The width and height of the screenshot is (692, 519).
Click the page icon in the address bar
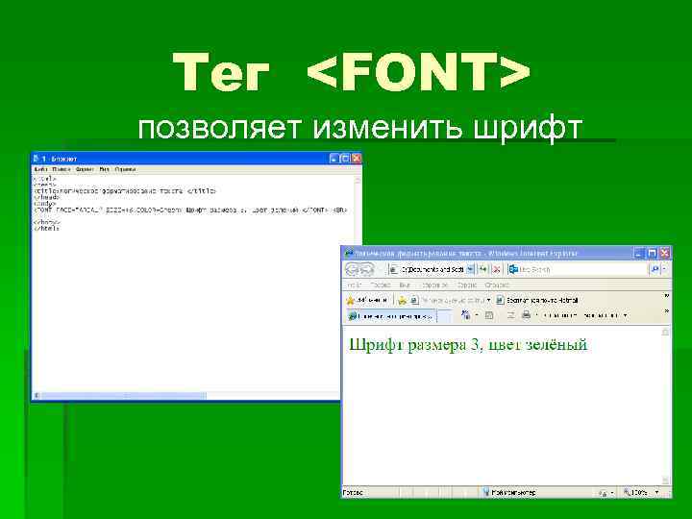pos(394,269)
